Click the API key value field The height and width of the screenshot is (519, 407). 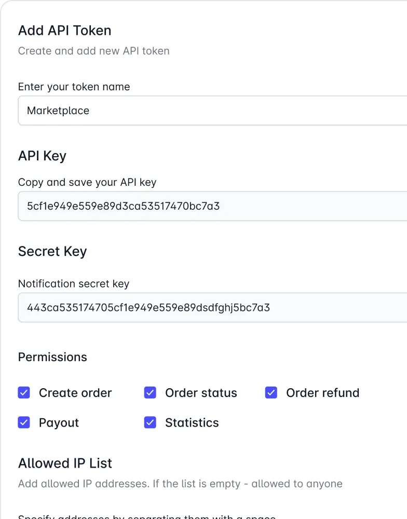pyautogui.click(x=208, y=206)
